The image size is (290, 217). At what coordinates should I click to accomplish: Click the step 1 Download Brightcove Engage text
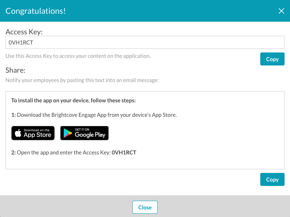[94, 115]
